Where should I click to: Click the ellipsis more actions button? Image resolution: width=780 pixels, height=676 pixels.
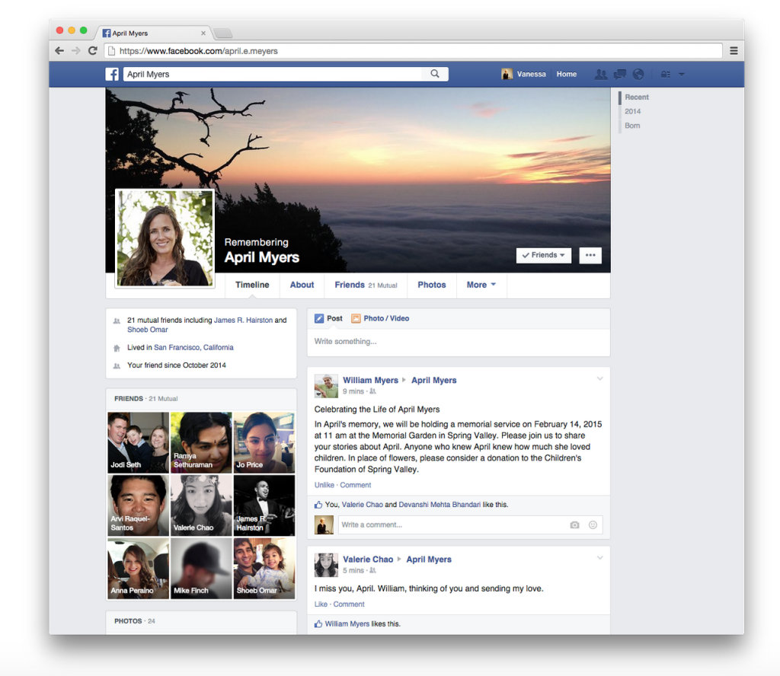click(x=590, y=255)
